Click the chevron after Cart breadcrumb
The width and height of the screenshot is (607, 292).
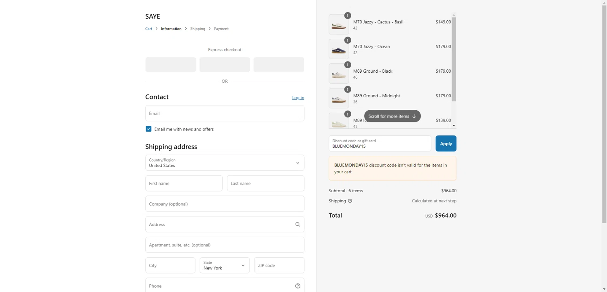point(157,29)
